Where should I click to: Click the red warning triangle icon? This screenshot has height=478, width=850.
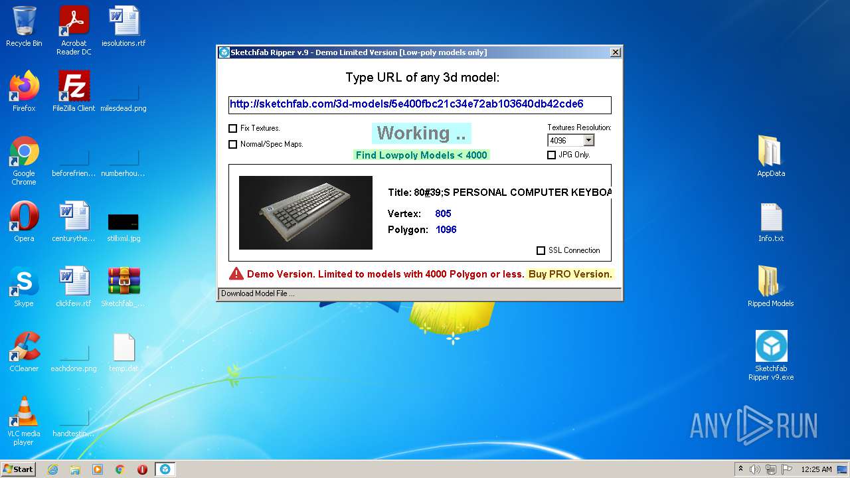coord(236,274)
